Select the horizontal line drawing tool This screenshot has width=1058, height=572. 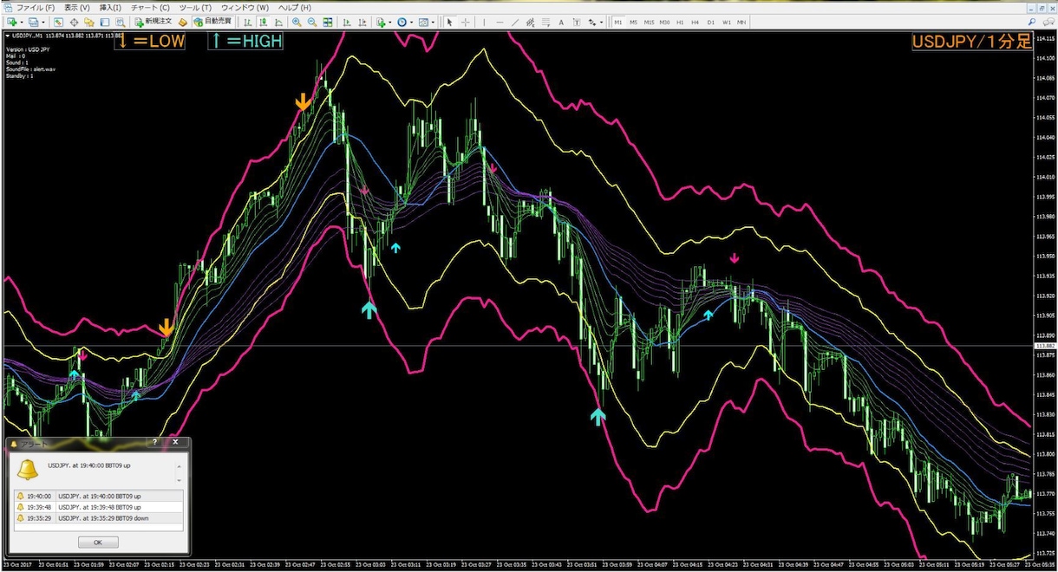[500, 22]
